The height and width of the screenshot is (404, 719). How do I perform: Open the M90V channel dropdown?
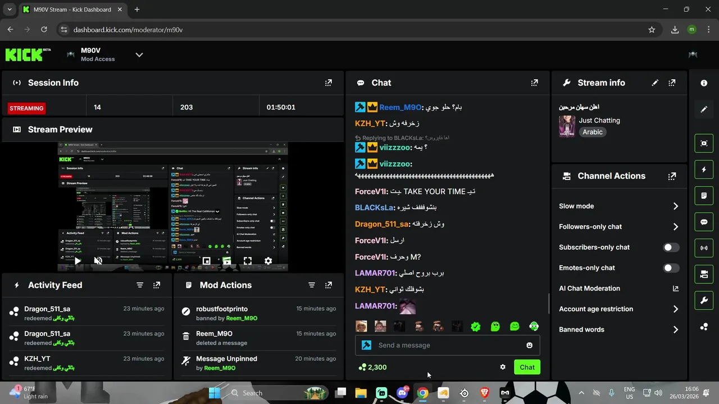pyautogui.click(x=139, y=54)
